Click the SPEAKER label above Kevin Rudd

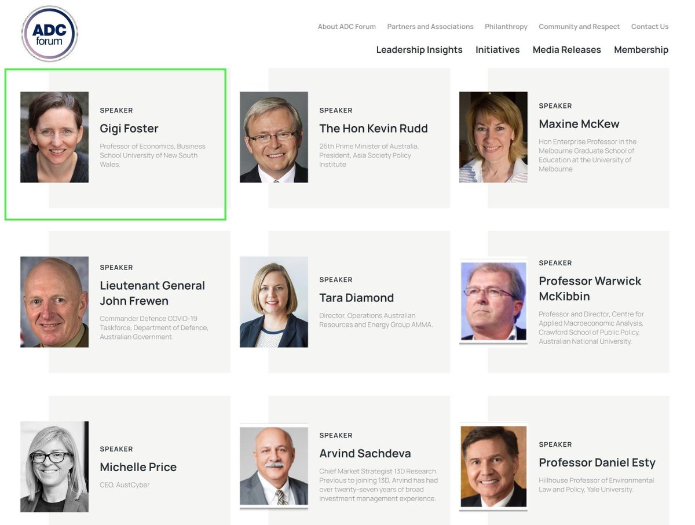(336, 111)
